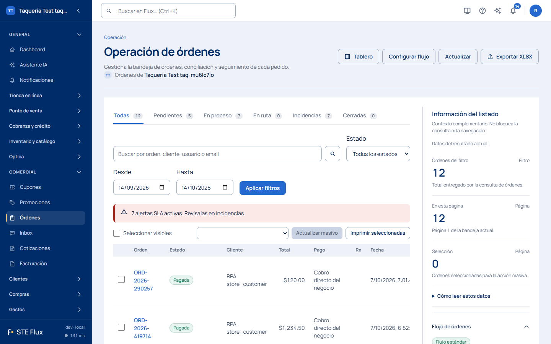The width and height of the screenshot is (551, 344).
Task: Open the notifications bell icon
Action: pyautogui.click(x=513, y=11)
